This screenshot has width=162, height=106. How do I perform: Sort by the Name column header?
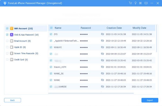pos(67,28)
